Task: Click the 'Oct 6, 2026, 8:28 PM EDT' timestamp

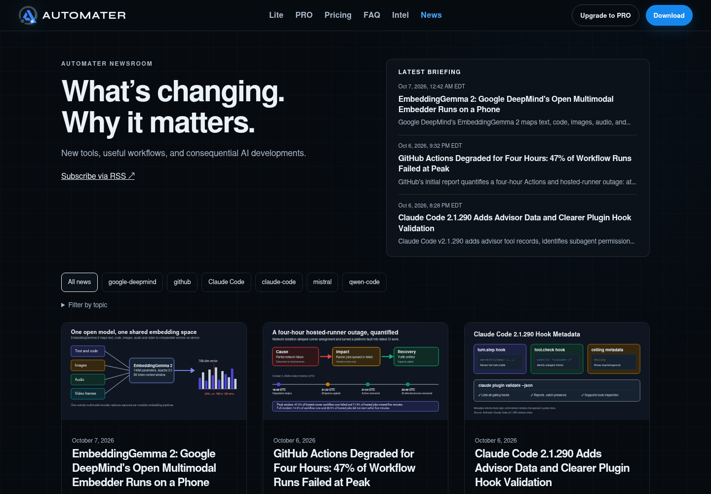Action: pyautogui.click(x=430, y=206)
